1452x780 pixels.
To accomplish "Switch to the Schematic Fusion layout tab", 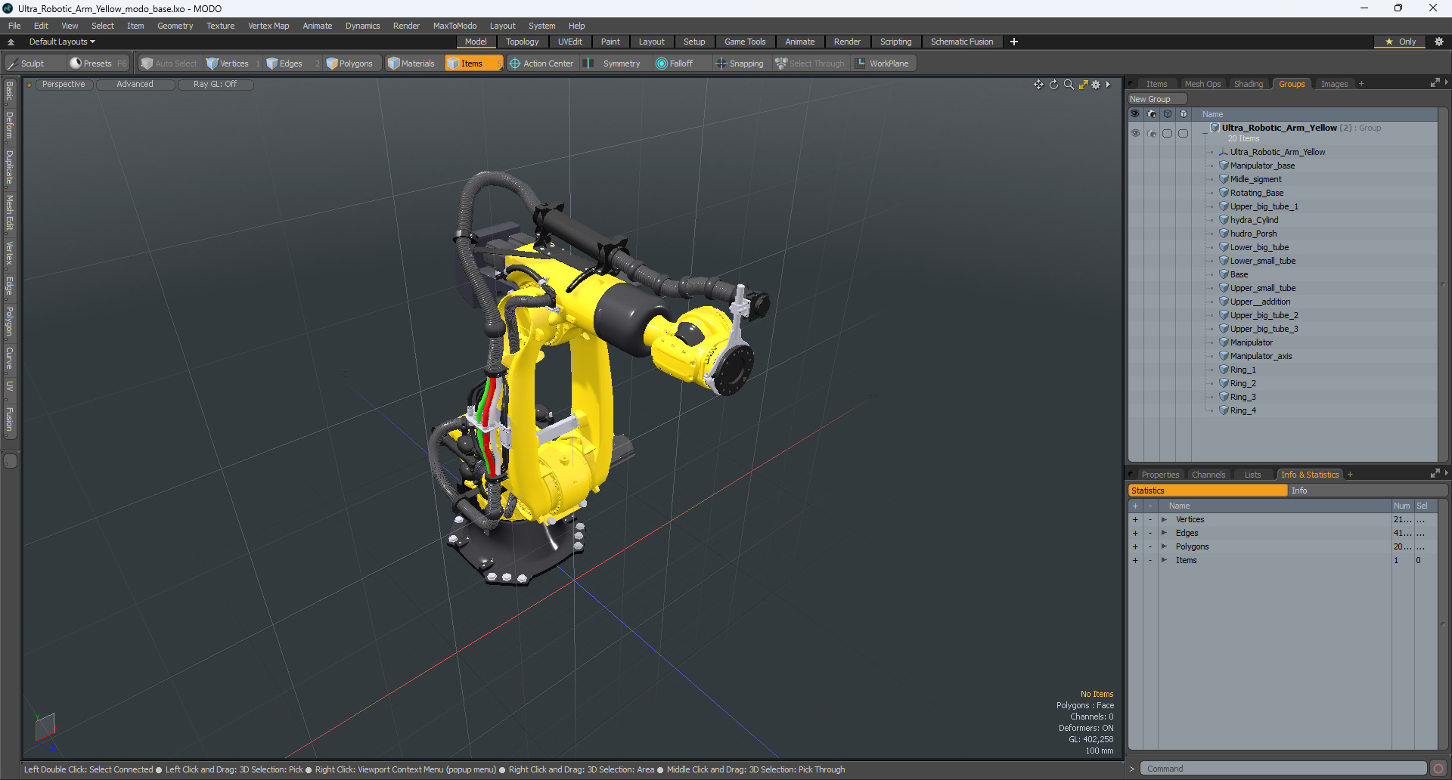I will pos(962,42).
